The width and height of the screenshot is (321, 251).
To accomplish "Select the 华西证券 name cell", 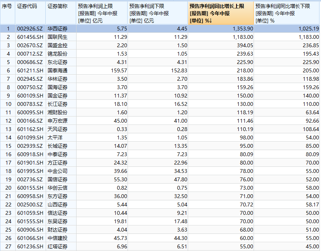I will tap(61, 29).
